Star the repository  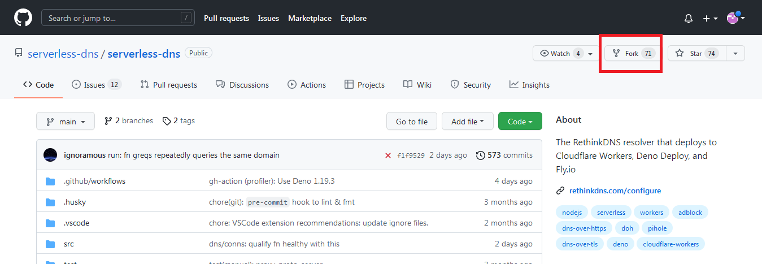[696, 53]
